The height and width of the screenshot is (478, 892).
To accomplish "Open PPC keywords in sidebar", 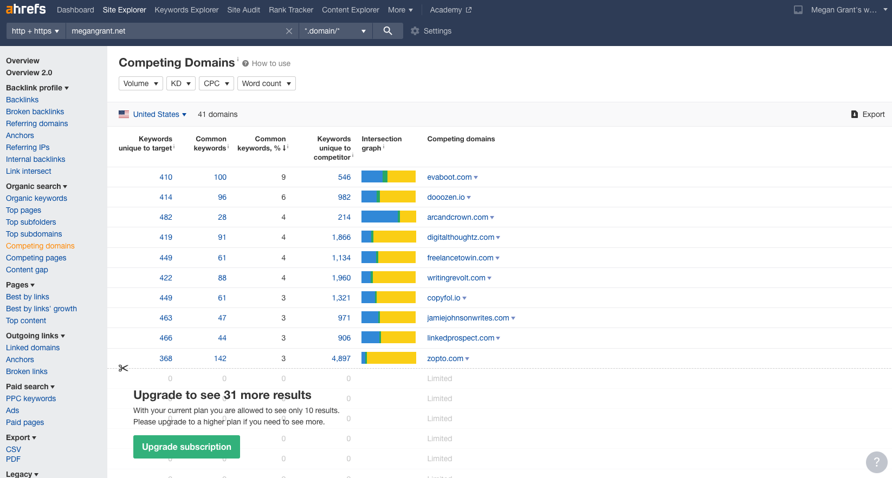I will [x=31, y=398].
